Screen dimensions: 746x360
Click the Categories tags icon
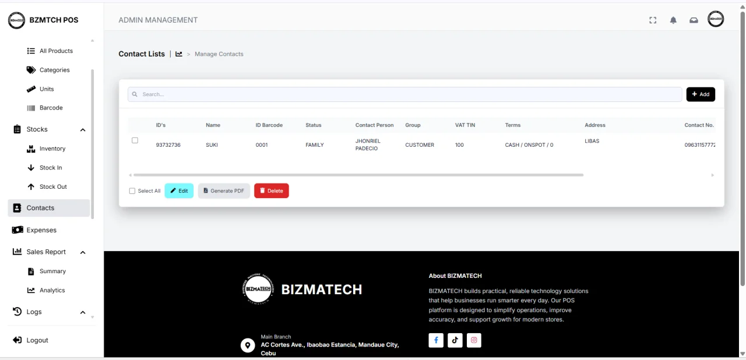[x=31, y=70]
